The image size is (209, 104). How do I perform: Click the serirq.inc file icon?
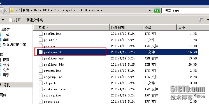pyautogui.click(x=41, y=95)
